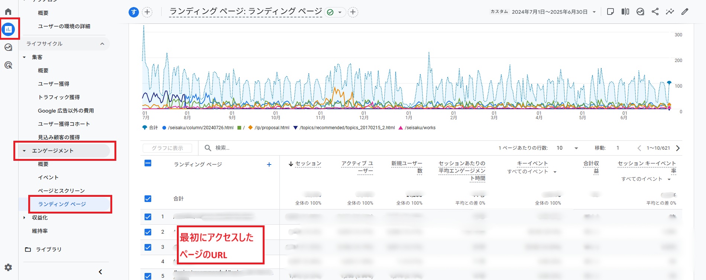Click the pencil Customize report icon
The width and height of the screenshot is (706, 280).
pyautogui.click(x=684, y=12)
